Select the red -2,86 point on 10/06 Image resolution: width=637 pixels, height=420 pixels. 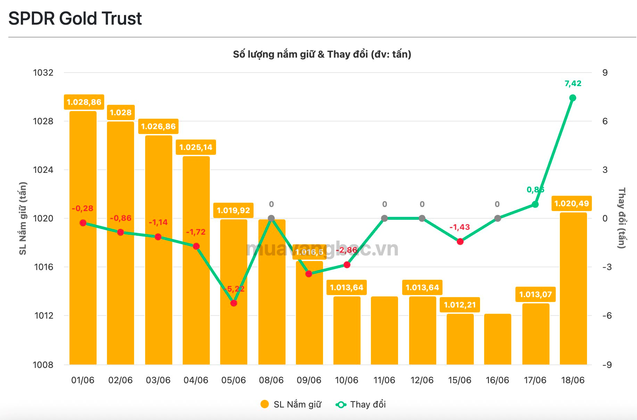[347, 265]
